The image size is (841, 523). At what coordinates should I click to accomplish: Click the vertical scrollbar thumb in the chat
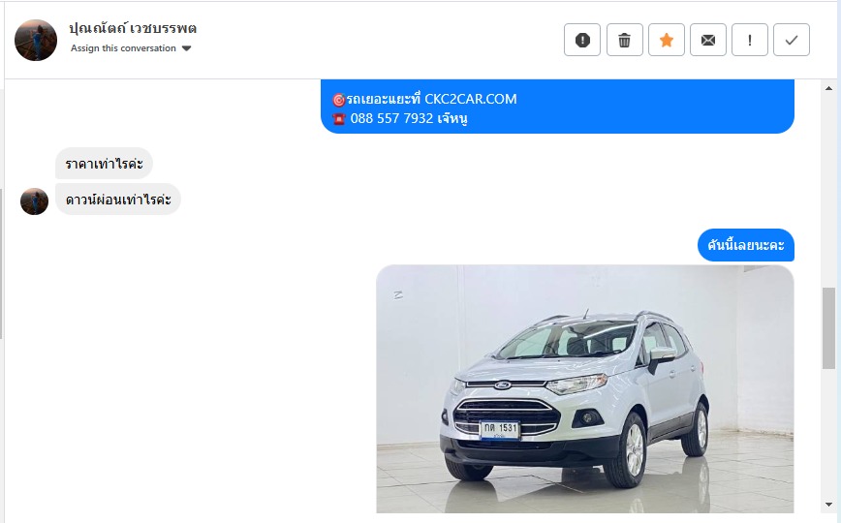[828, 328]
